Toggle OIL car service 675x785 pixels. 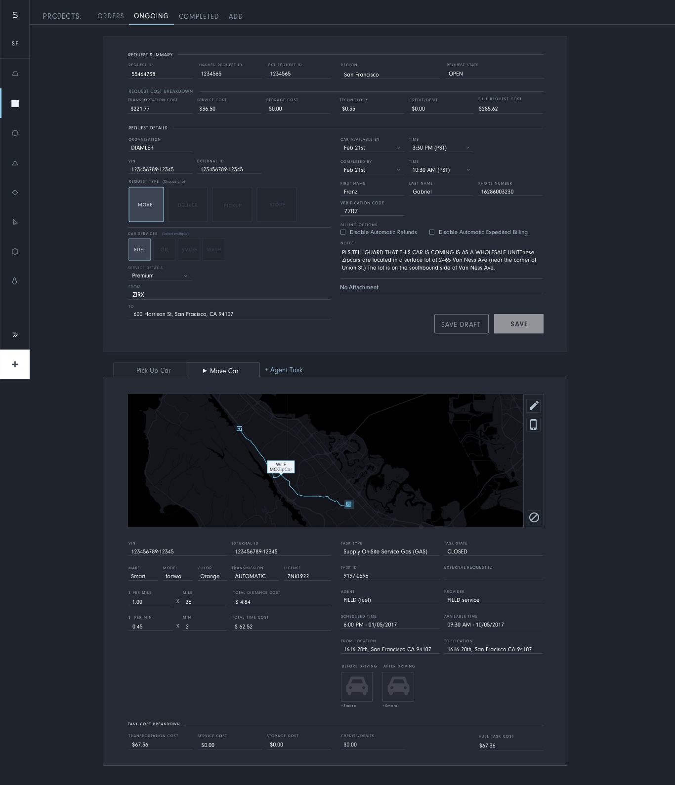click(165, 250)
